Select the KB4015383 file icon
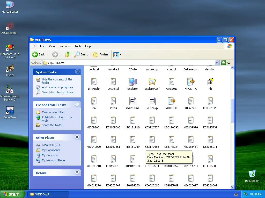 click(210, 159)
